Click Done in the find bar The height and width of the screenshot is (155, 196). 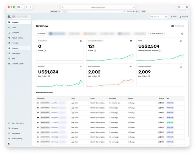pos(143,11)
